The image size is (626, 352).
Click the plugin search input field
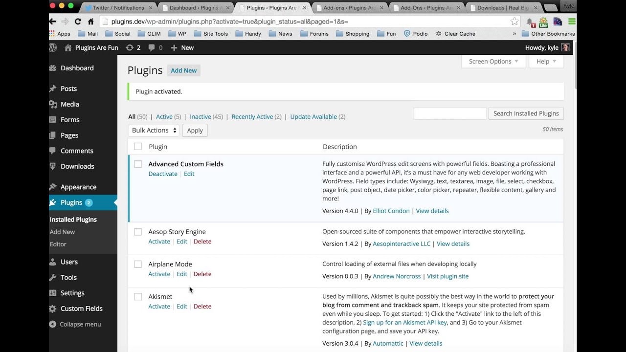click(x=450, y=113)
